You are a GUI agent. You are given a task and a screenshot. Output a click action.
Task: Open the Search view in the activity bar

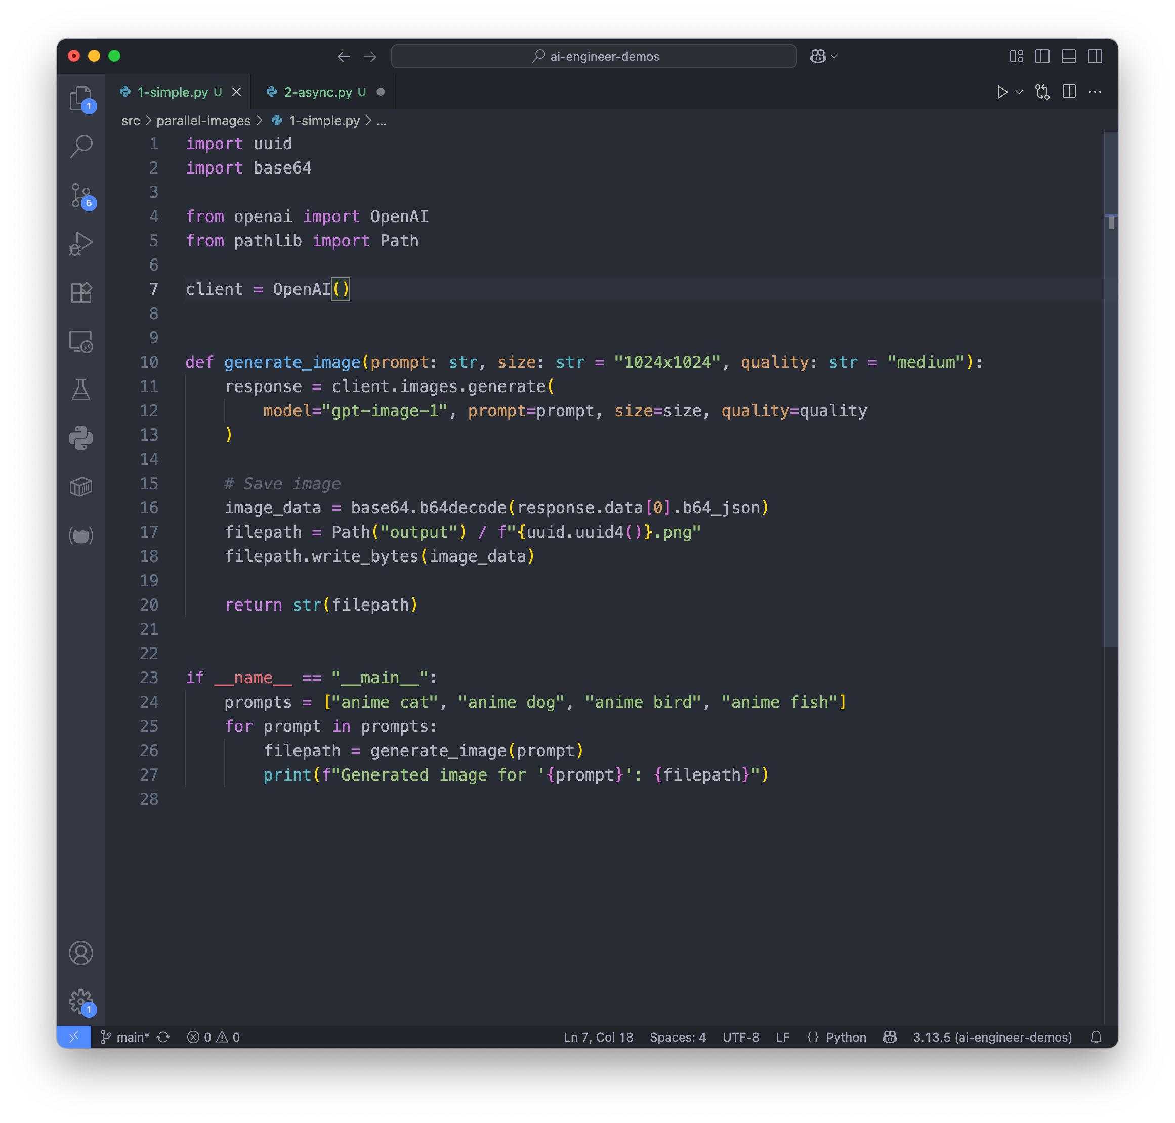click(x=81, y=146)
